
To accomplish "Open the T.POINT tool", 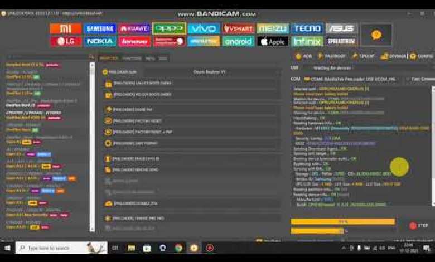I will 364,56.
